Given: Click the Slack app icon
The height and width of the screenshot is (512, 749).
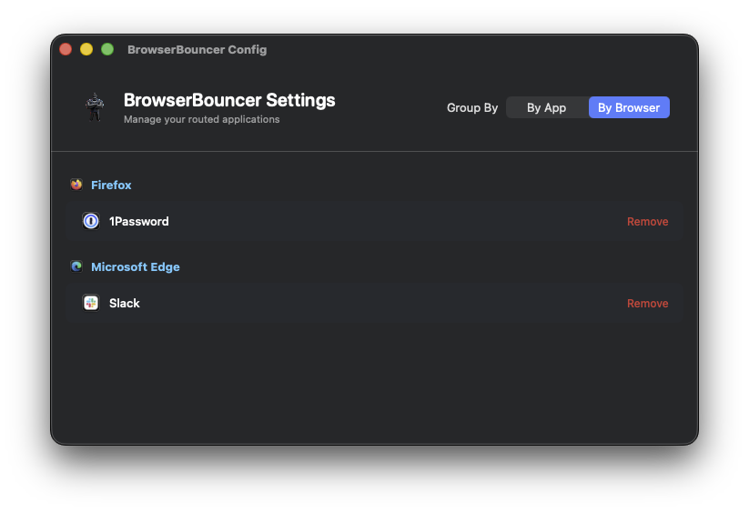Looking at the screenshot, I should (91, 303).
